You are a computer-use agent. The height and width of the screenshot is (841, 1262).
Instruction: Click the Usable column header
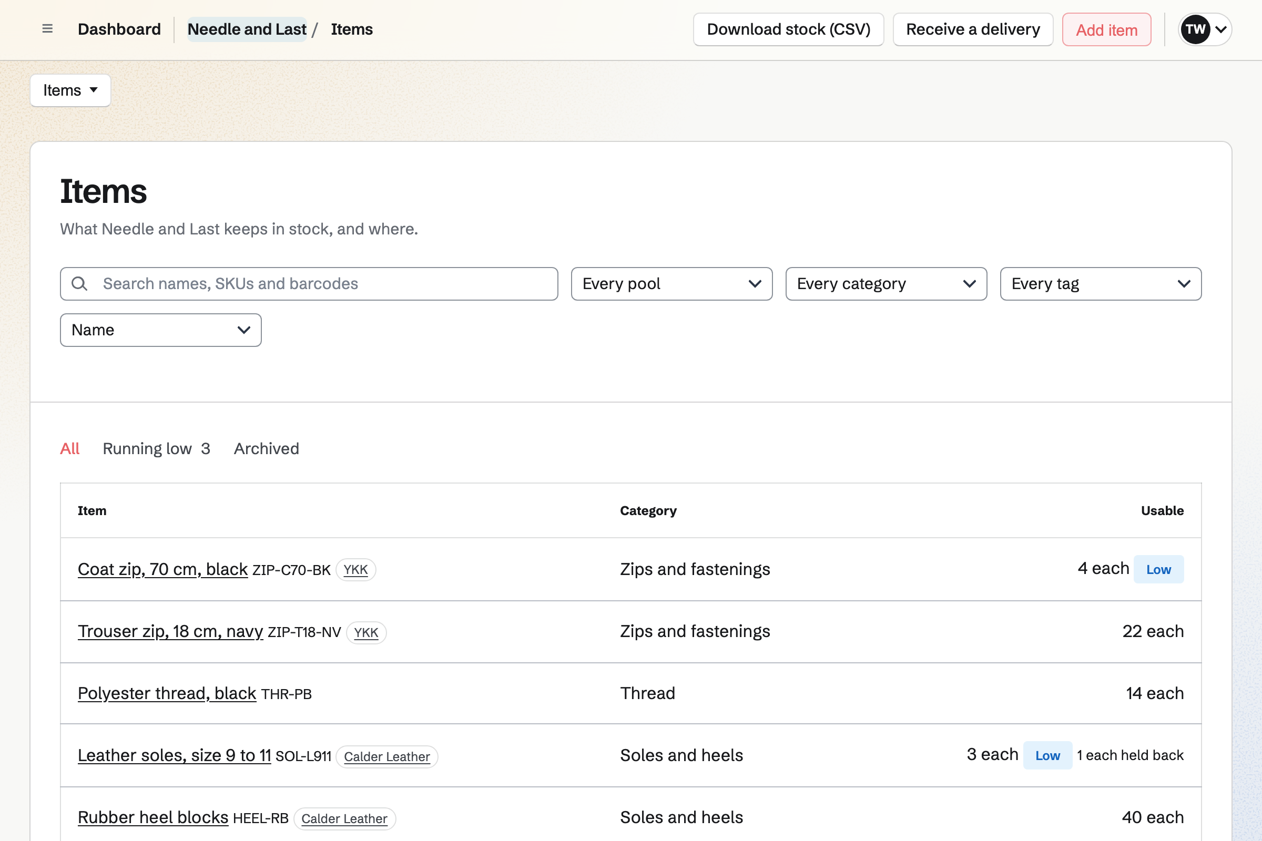[1162, 510]
